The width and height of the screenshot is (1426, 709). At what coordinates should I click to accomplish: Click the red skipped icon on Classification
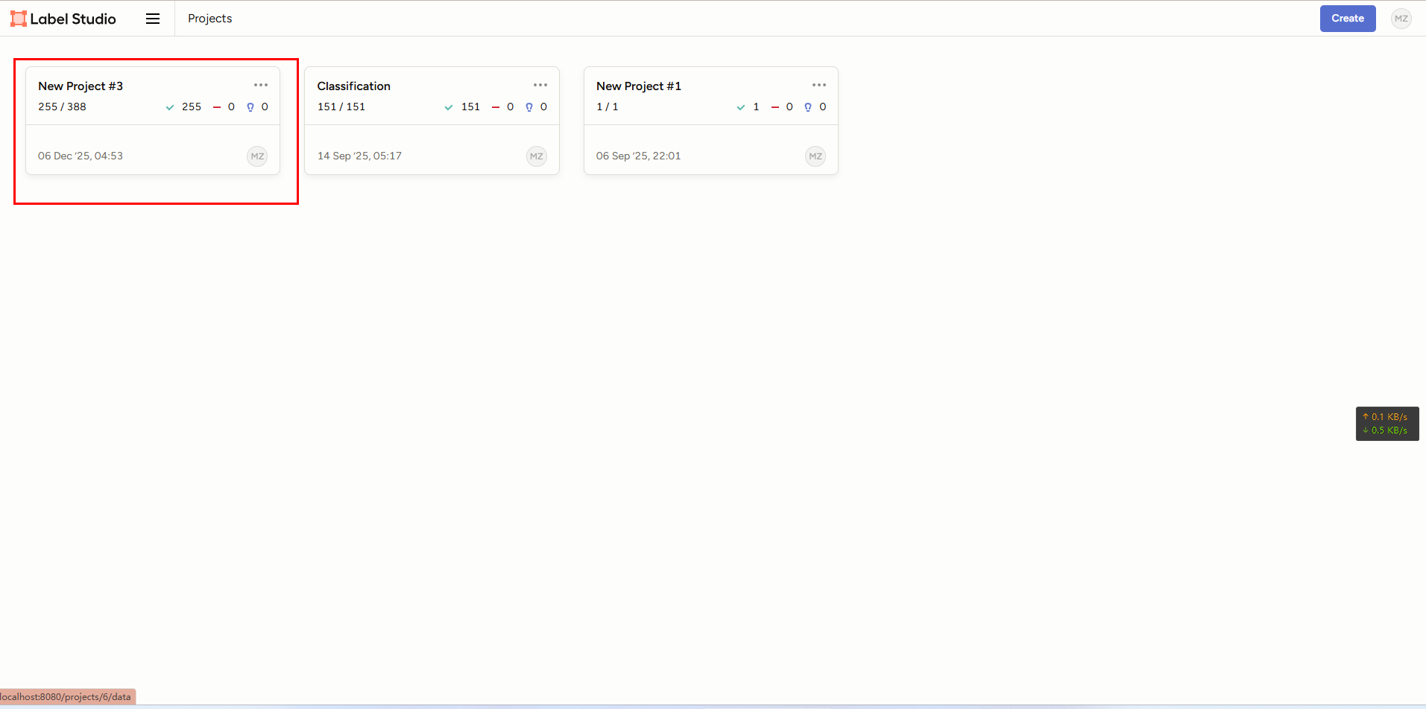(496, 107)
